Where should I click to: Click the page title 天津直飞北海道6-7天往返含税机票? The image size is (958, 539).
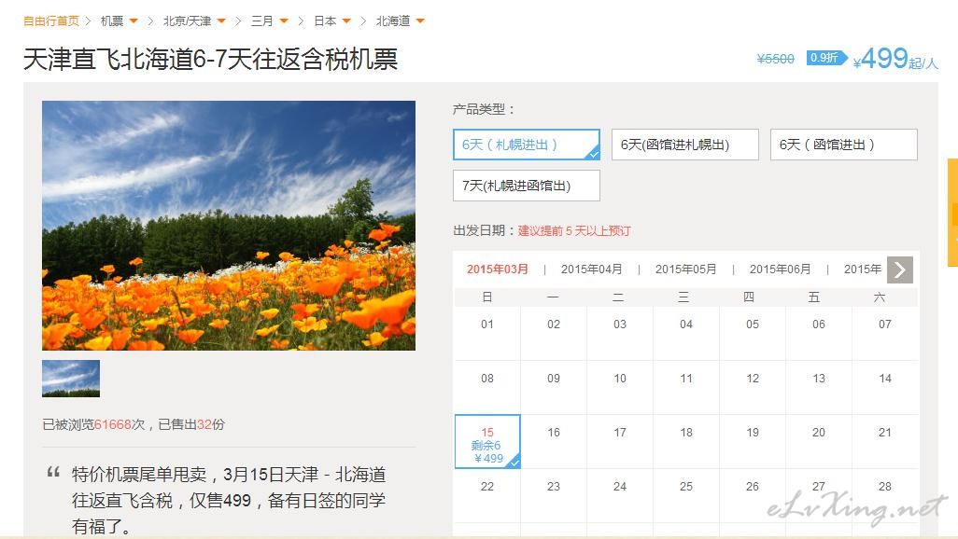[211, 59]
